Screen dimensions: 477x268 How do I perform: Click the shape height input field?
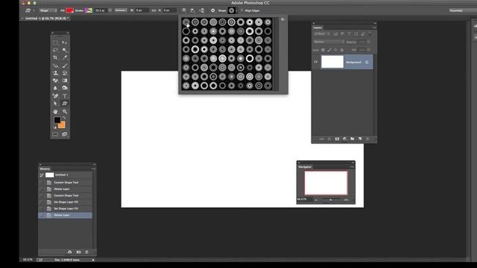point(169,10)
